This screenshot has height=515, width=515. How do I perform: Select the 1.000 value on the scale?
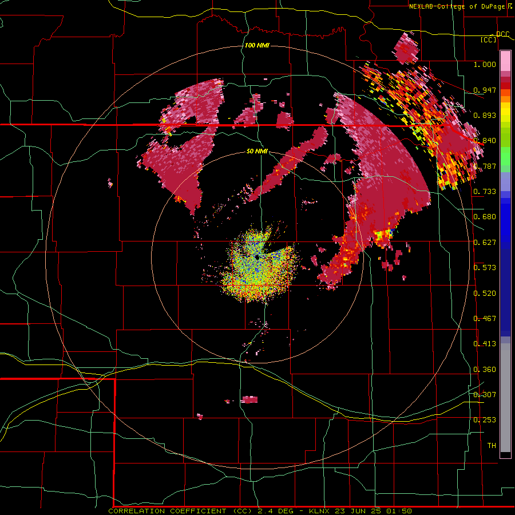[x=485, y=64]
